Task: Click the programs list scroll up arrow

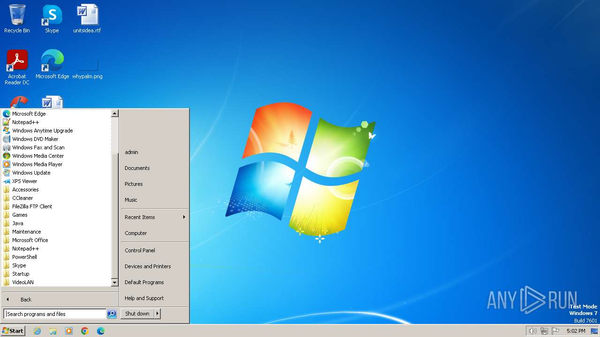Action: pyautogui.click(x=114, y=113)
